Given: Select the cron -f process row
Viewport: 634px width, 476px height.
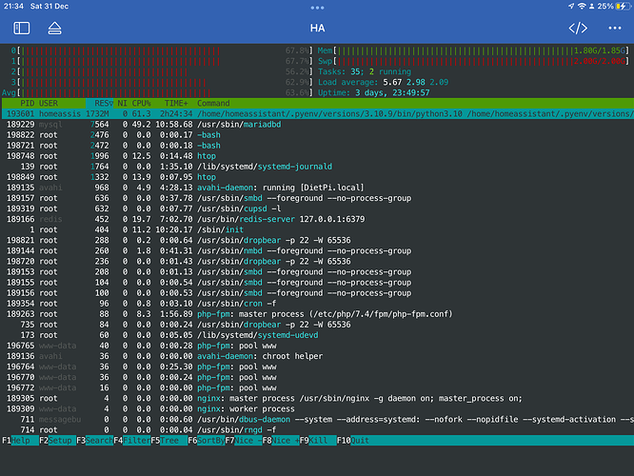Looking at the screenshot, I should (317, 304).
